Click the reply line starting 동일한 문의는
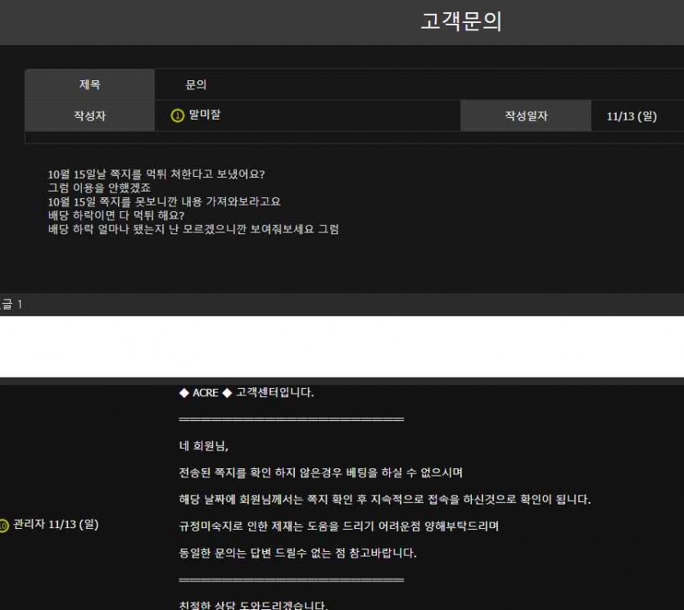This screenshot has width=684, height=610. click(x=297, y=553)
